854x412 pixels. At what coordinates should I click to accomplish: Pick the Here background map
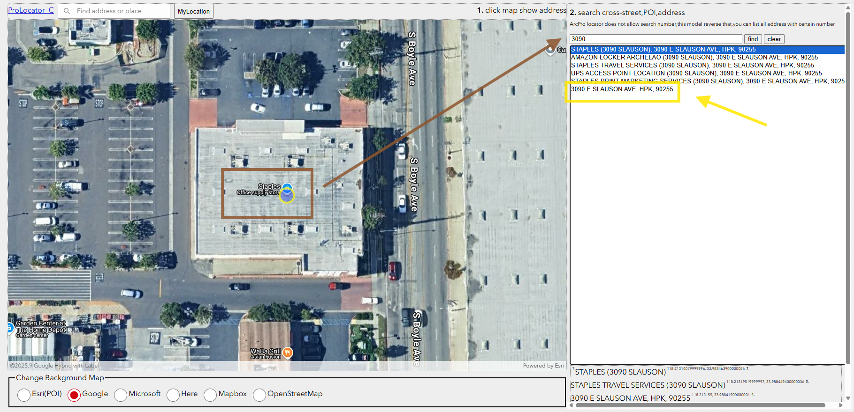(x=173, y=395)
